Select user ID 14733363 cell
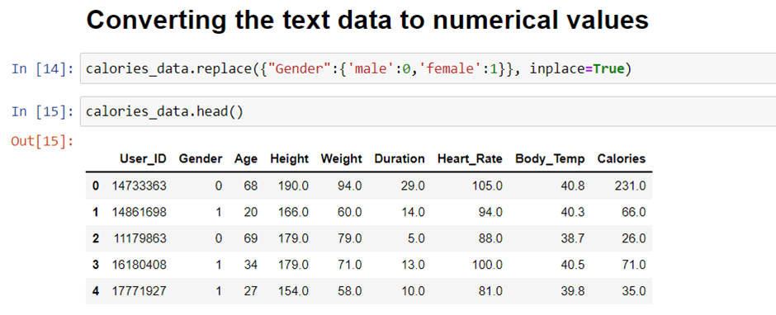The height and width of the screenshot is (315, 776). tap(139, 186)
